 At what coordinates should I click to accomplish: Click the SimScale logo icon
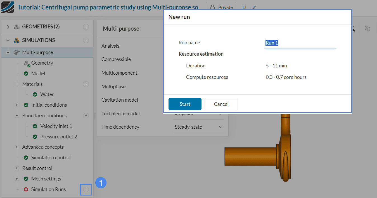click(x=7, y=7)
